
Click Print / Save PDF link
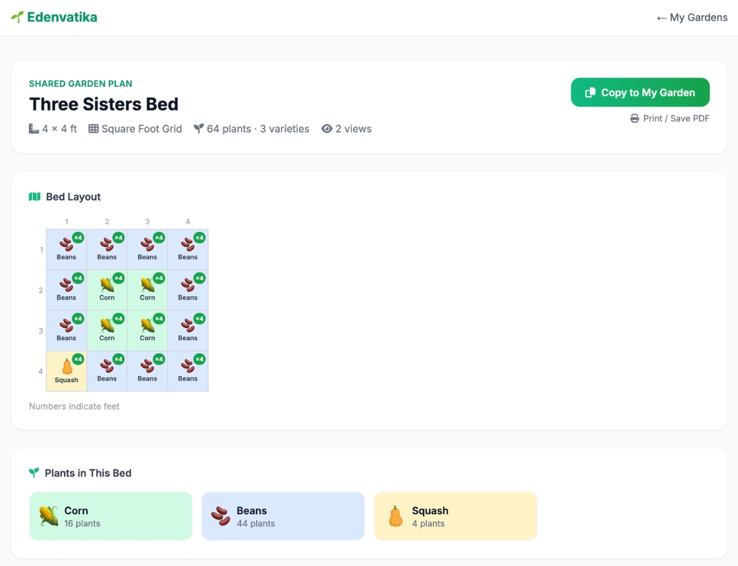point(670,118)
